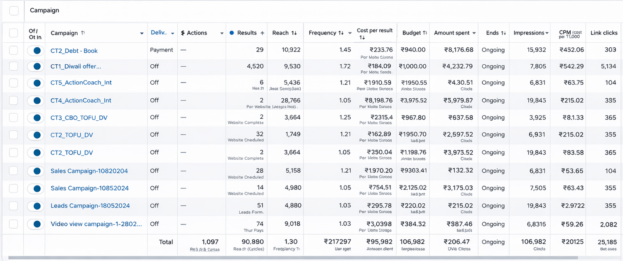The image size is (623, 261).
Task: Check the box for CT1_Diwali offer row
Action: (x=14, y=66)
